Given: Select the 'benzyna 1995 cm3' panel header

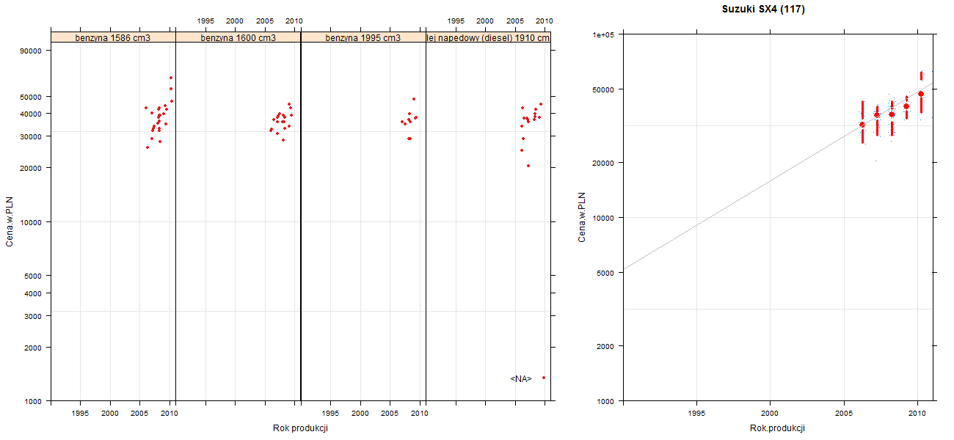Looking at the screenshot, I should point(363,37).
